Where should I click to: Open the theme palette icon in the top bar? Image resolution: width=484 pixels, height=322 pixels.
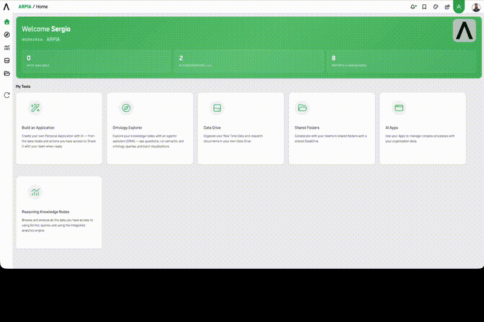click(436, 7)
